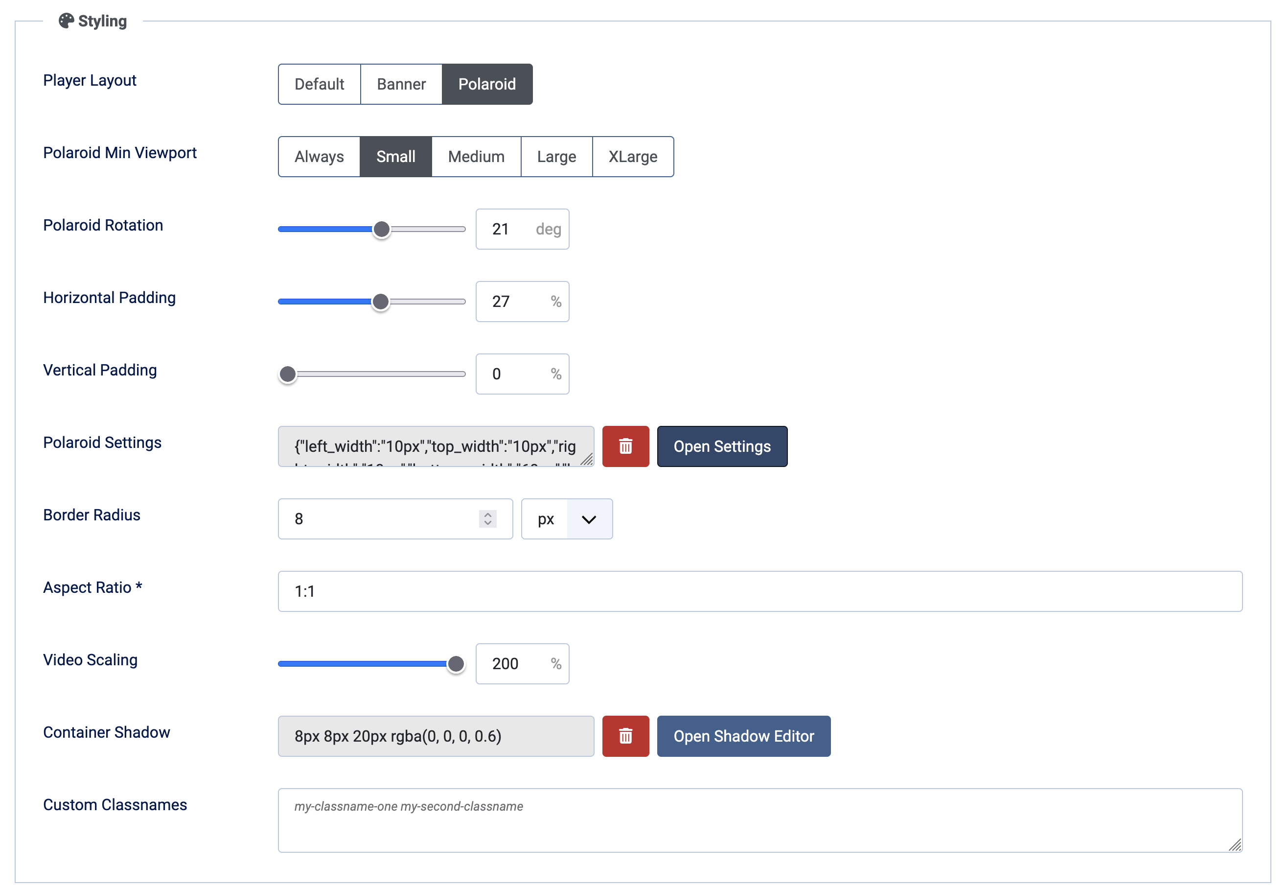Delete Polaroid Settings with trash icon
This screenshot has height=888, width=1288.
pyautogui.click(x=625, y=446)
